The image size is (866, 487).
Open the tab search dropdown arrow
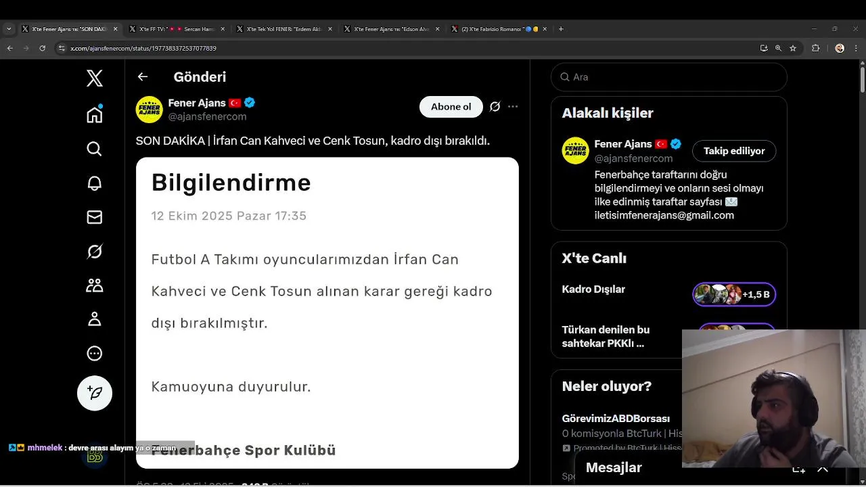point(9,29)
